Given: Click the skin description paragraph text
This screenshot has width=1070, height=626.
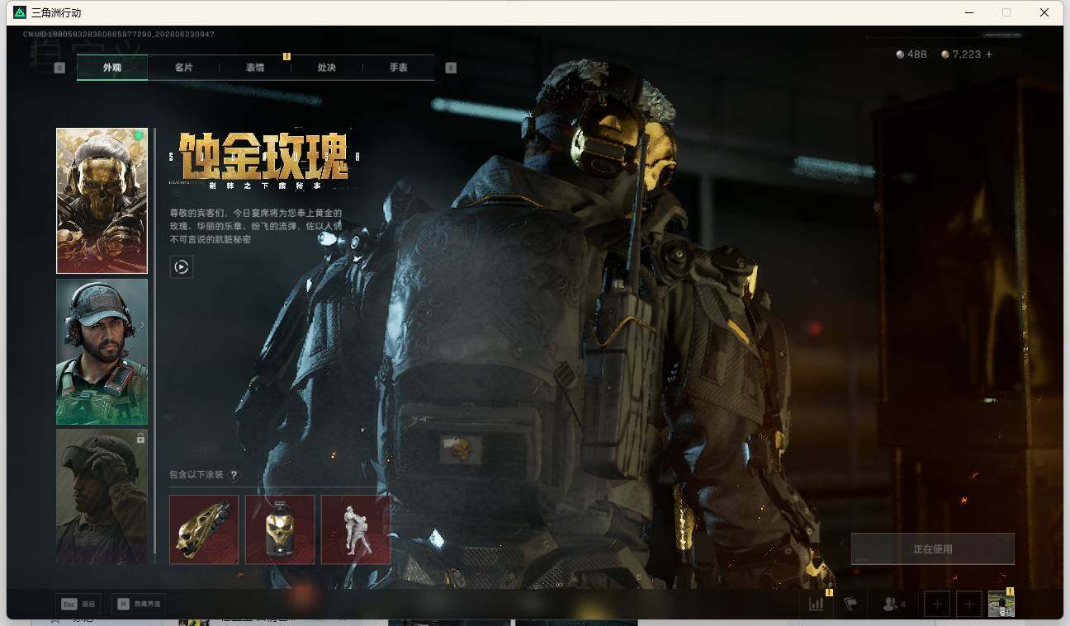Looking at the screenshot, I should [x=255, y=226].
